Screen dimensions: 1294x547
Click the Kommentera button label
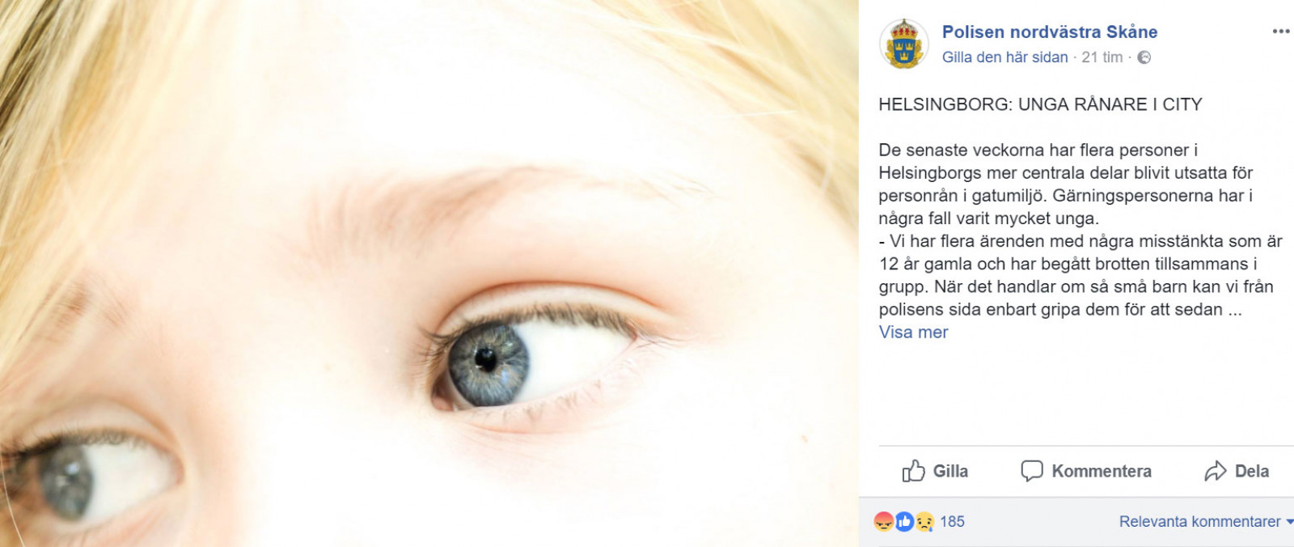[x=1102, y=471]
